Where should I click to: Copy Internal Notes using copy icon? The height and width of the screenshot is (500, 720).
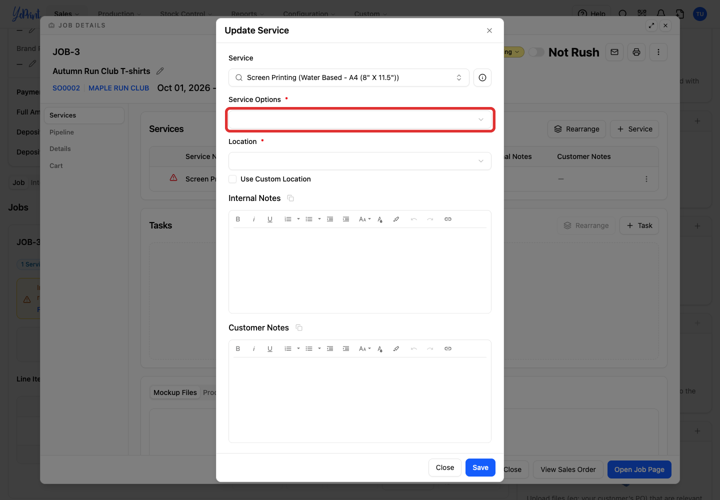click(x=290, y=198)
